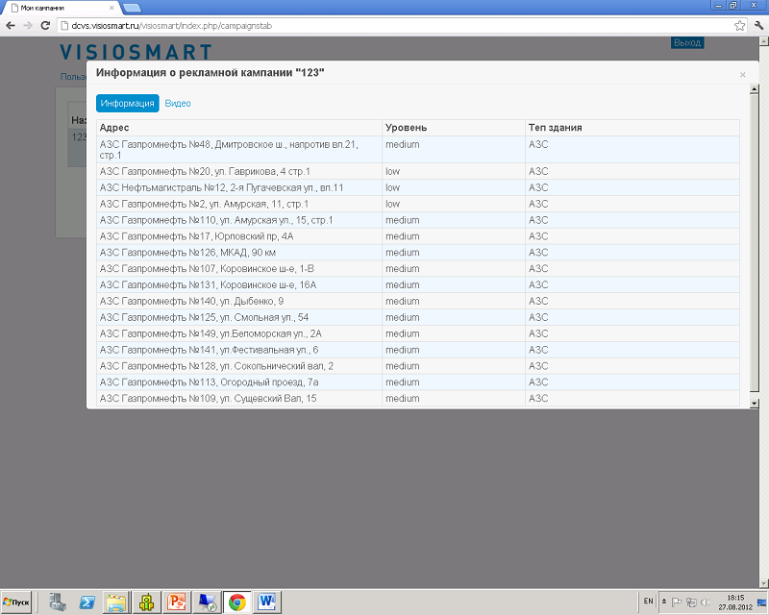769x615 pixels.
Task: Click the Адрес column header
Action: (239, 128)
